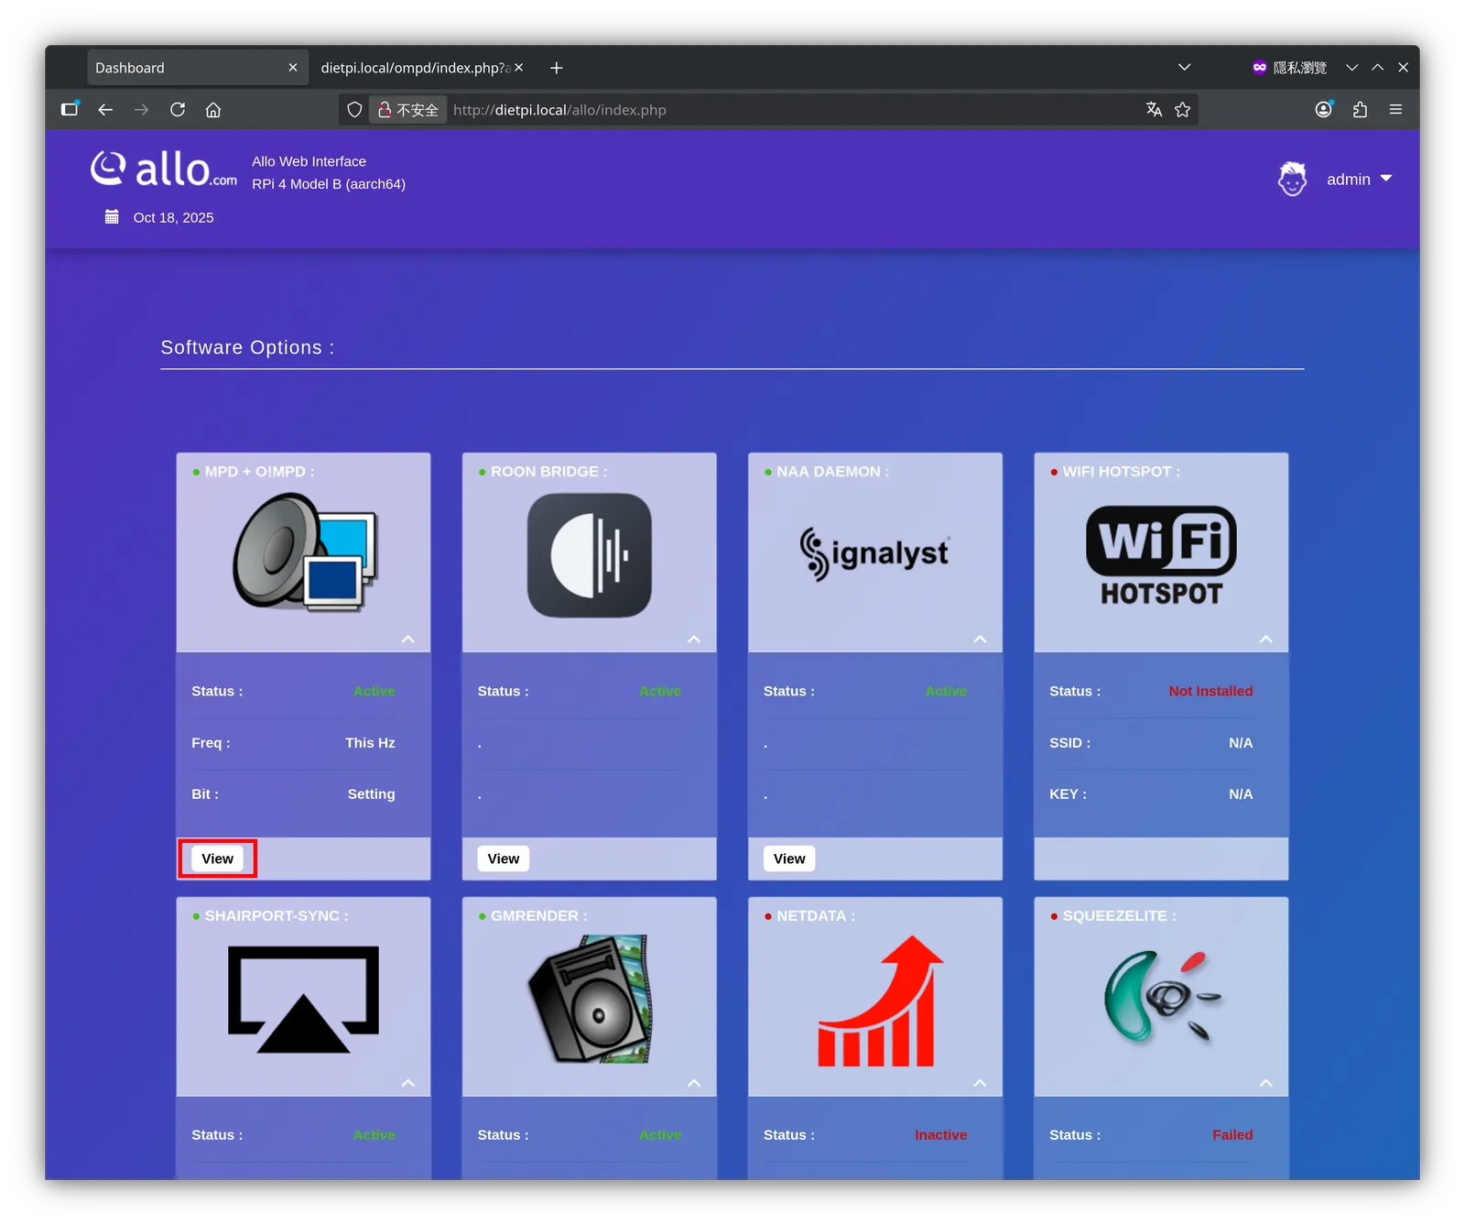Click View button under NAA Daemon

coord(789,859)
